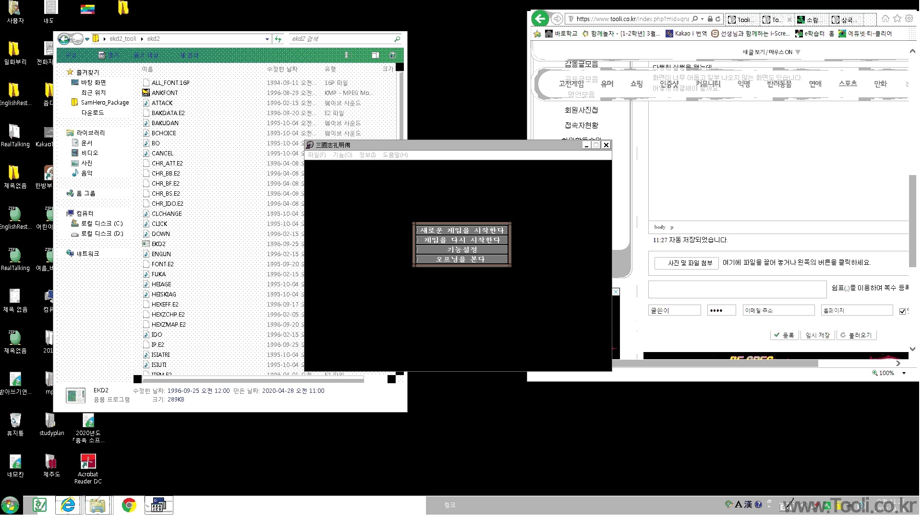Open Internet Explorer from the taskbar

68,505
